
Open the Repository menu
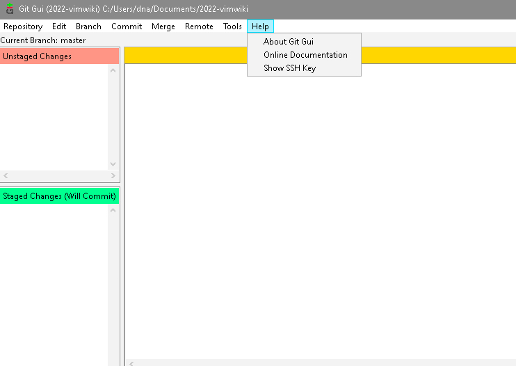23,26
